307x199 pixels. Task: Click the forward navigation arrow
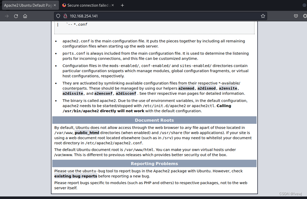point(7,16)
